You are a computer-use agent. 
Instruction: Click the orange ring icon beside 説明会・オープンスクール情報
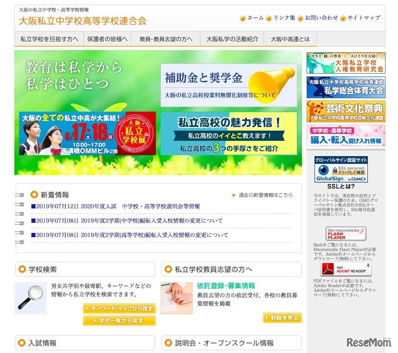click(x=168, y=343)
